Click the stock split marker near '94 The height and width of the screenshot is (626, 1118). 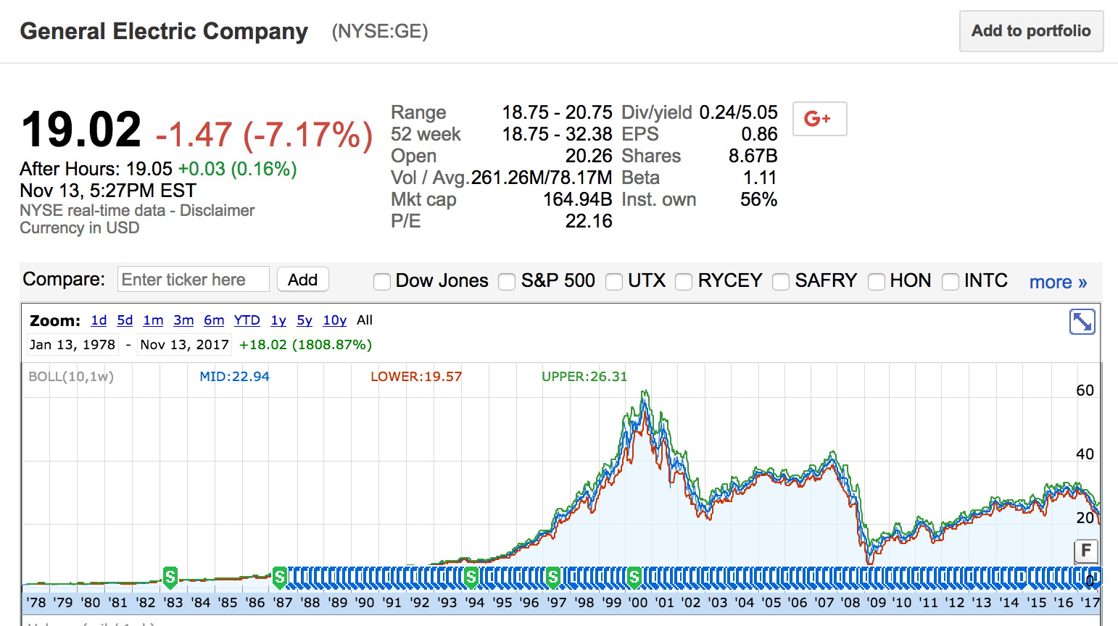click(x=471, y=577)
